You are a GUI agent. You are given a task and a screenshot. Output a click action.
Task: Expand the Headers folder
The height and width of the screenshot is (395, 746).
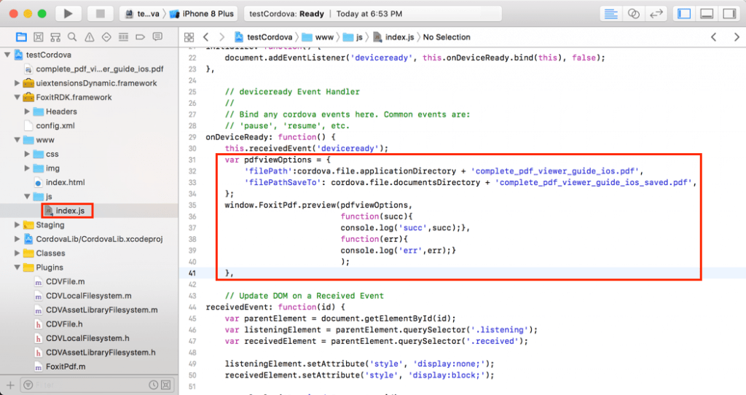pos(27,112)
